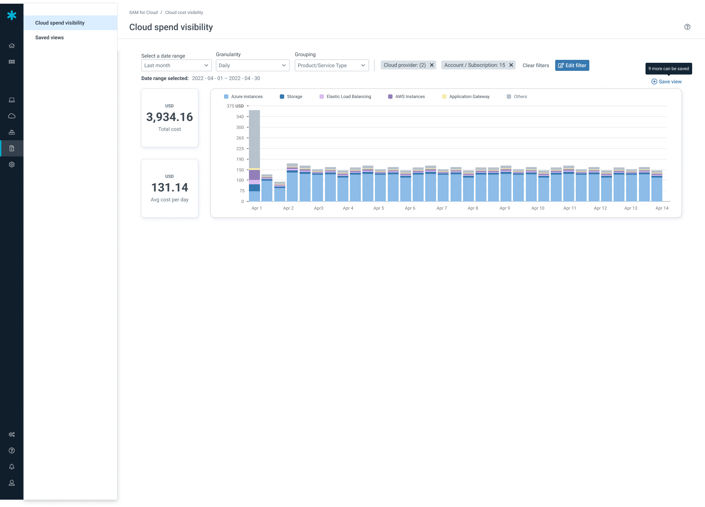The width and height of the screenshot is (705, 507).
Task: Click the SAM for Cloud breadcrumb
Action: [143, 12]
